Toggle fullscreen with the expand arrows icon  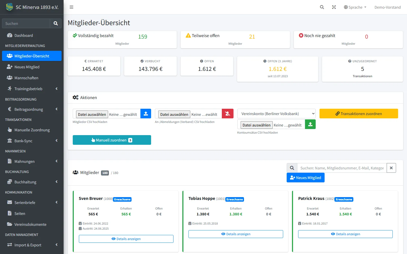pyautogui.click(x=334, y=7)
